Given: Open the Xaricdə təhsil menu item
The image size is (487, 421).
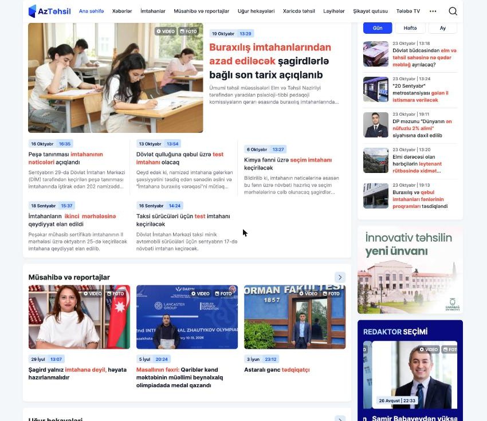Looking at the screenshot, I should pyautogui.click(x=299, y=11).
